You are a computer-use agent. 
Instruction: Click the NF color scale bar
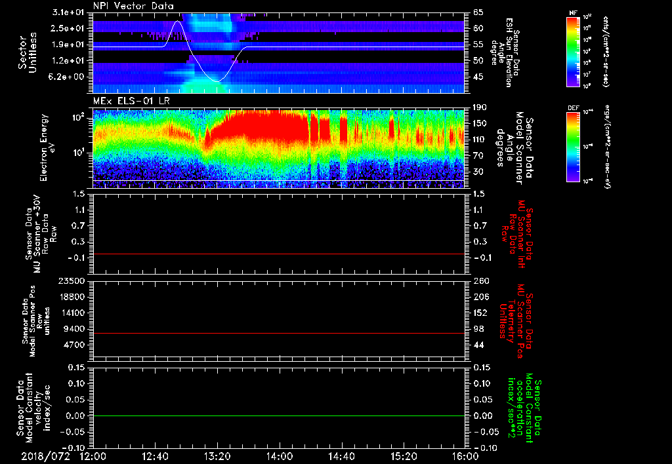click(x=574, y=52)
